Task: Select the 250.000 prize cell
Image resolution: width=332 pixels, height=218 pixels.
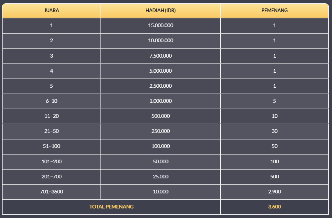Action: click(x=160, y=131)
